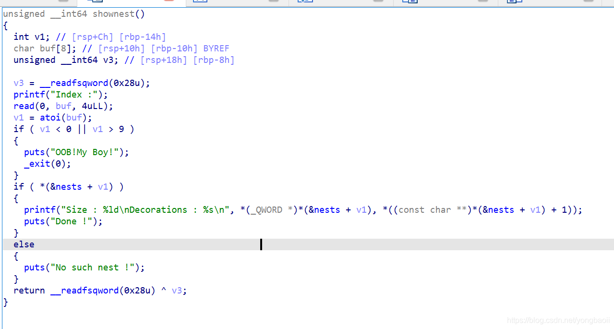Click the 'v1 > 9' bounds check
This screenshot has width=614, height=329.
point(108,129)
